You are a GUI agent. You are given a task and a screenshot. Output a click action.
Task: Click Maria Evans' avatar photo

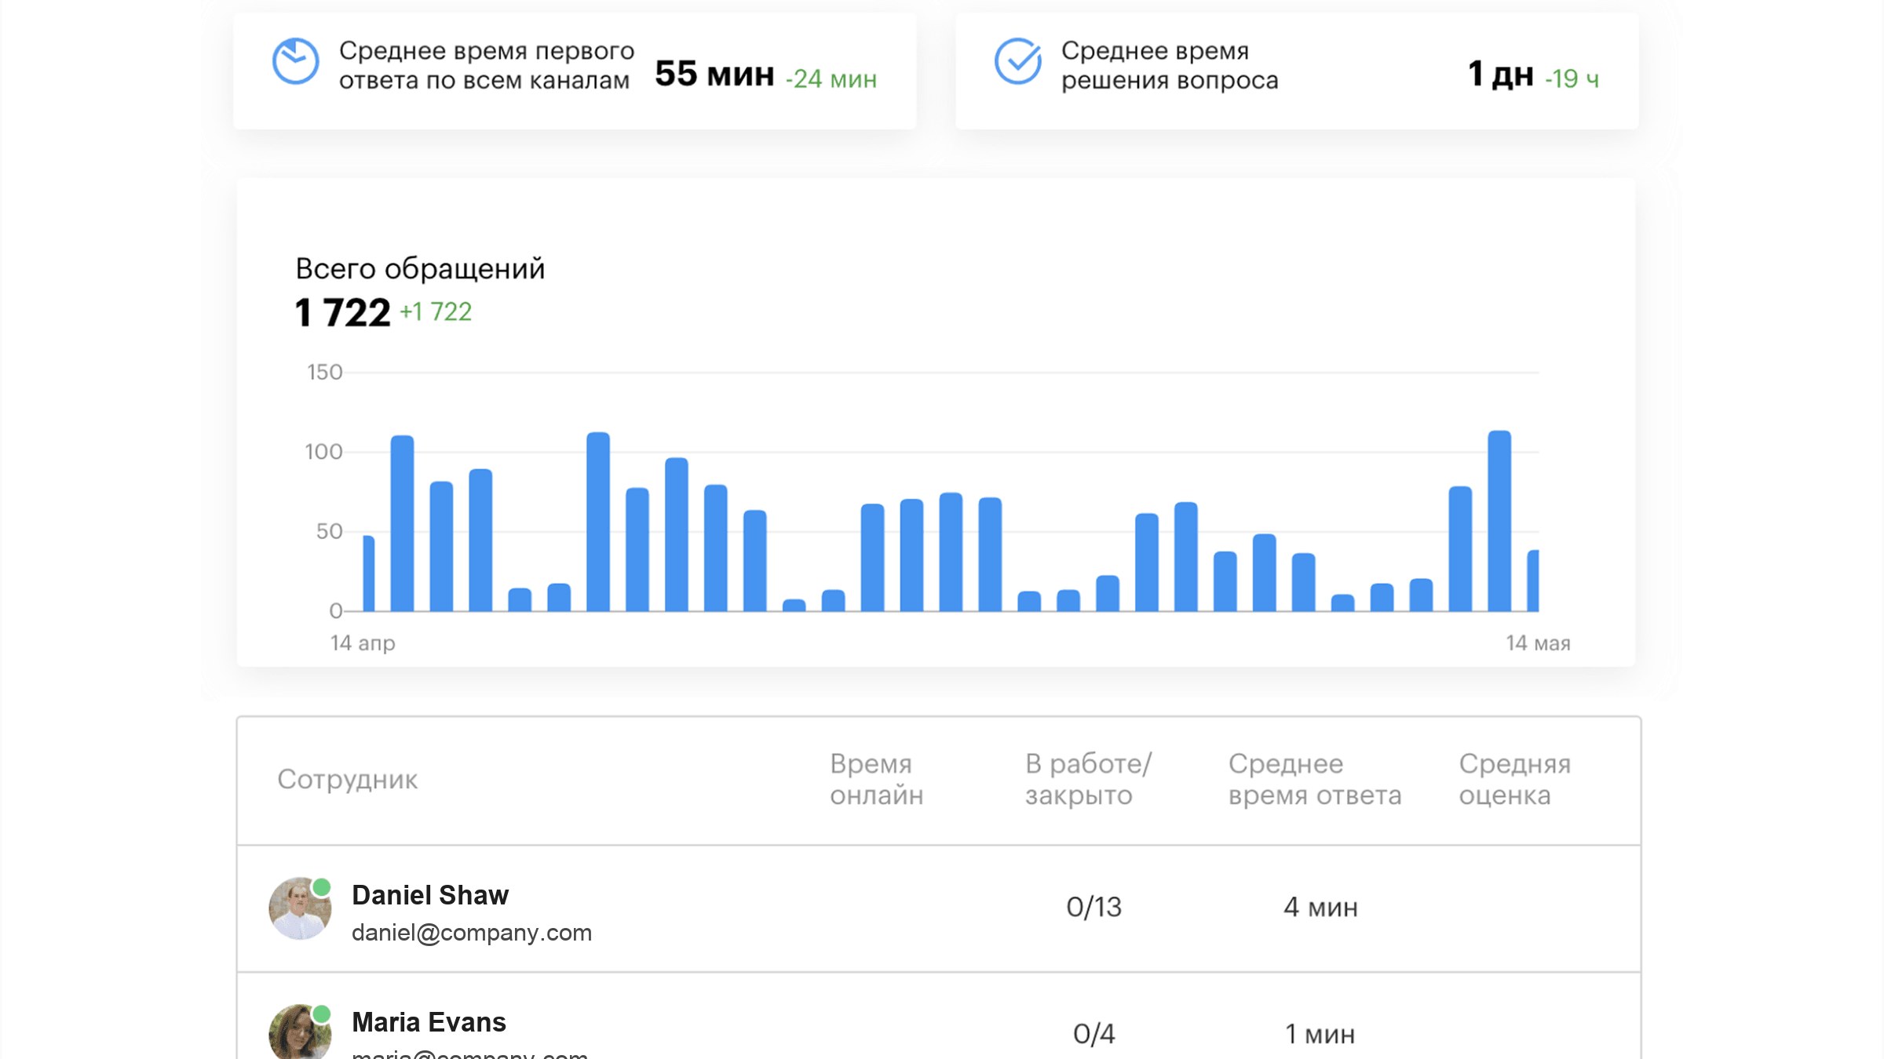(x=300, y=1032)
